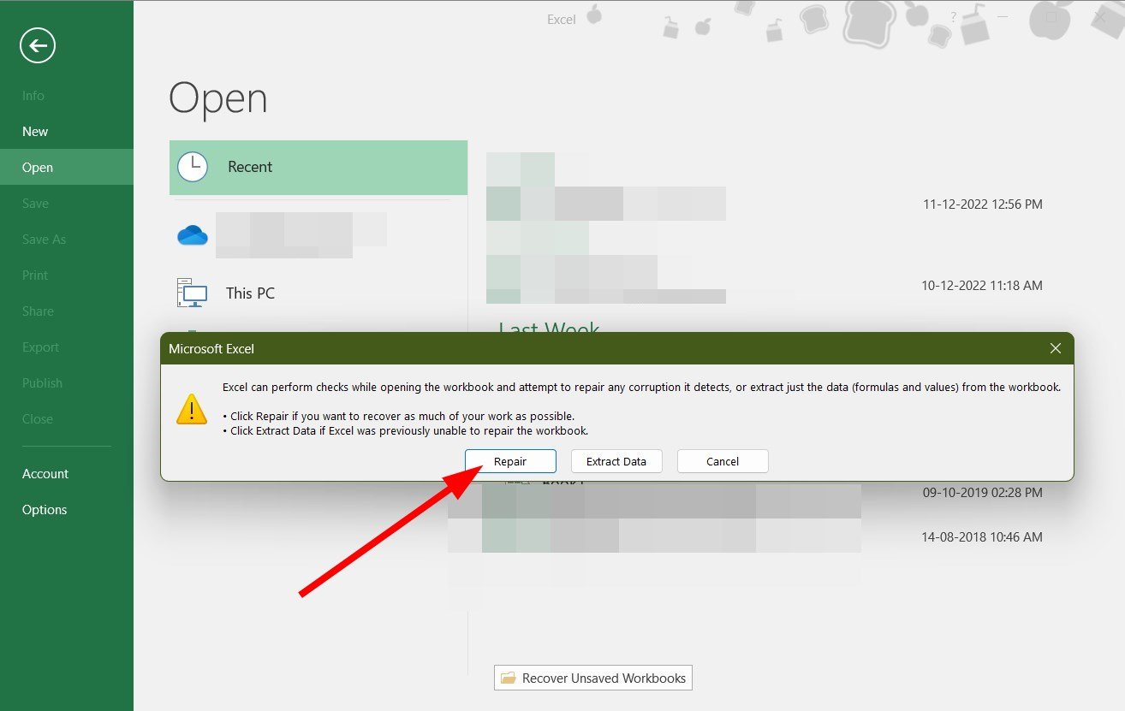Viewport: 1125px width, 711px height.
Task: Select the Recent location tab
Action: coord(318,167)
